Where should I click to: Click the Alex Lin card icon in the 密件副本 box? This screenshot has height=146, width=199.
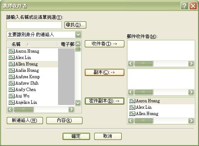coord(132,107)
